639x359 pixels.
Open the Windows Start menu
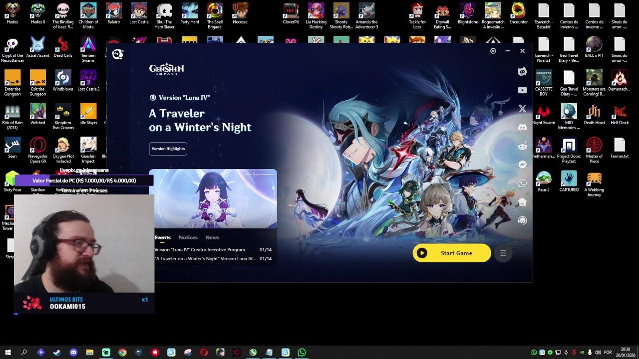[8, 353]
